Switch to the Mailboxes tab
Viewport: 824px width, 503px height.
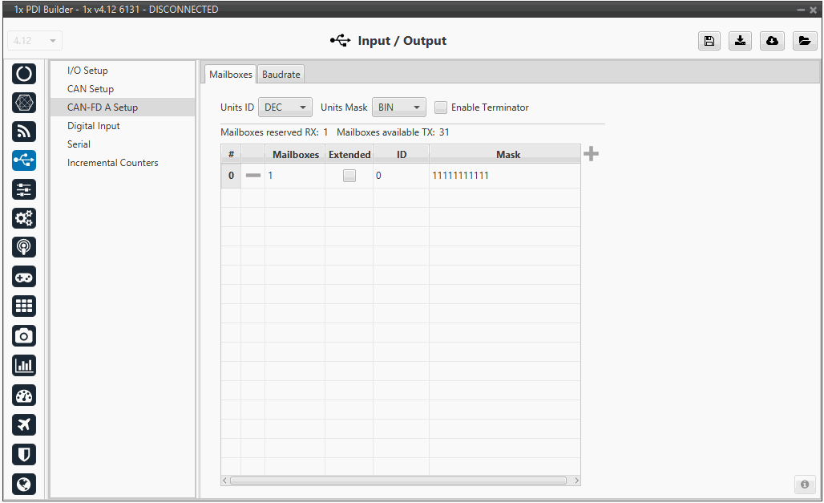(x=230, y=74)
